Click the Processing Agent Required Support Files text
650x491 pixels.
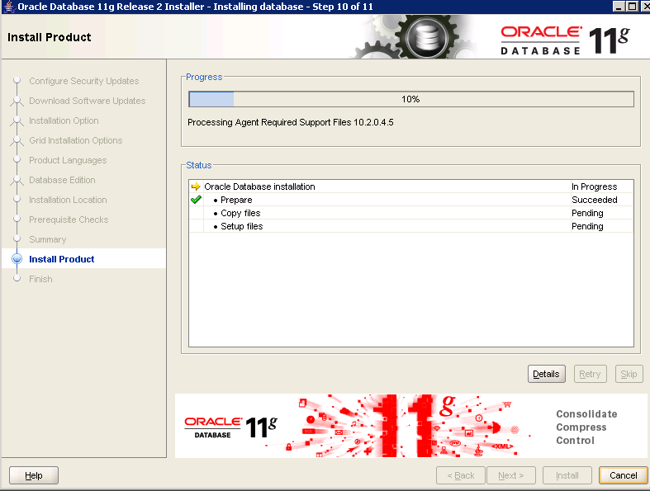coord(290,122)
